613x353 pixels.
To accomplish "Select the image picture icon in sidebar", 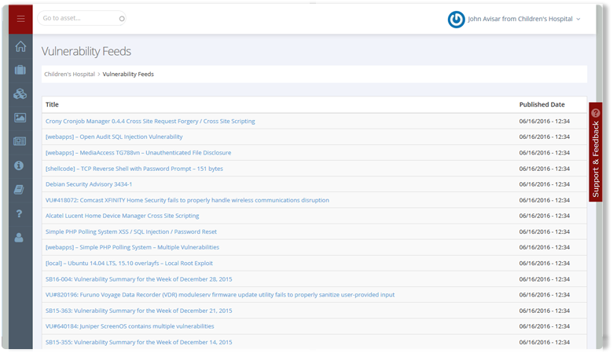I will pos(20,118).
